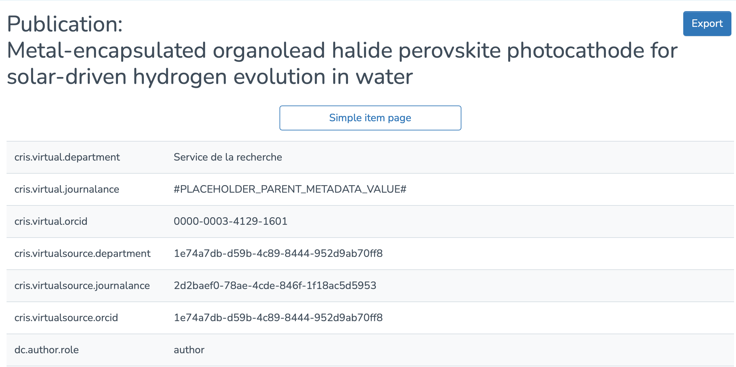Image resolution: width=736 pixels, height=367 pixels.
Task: Open the Simple item page
Action: click(x=370, y=118)
